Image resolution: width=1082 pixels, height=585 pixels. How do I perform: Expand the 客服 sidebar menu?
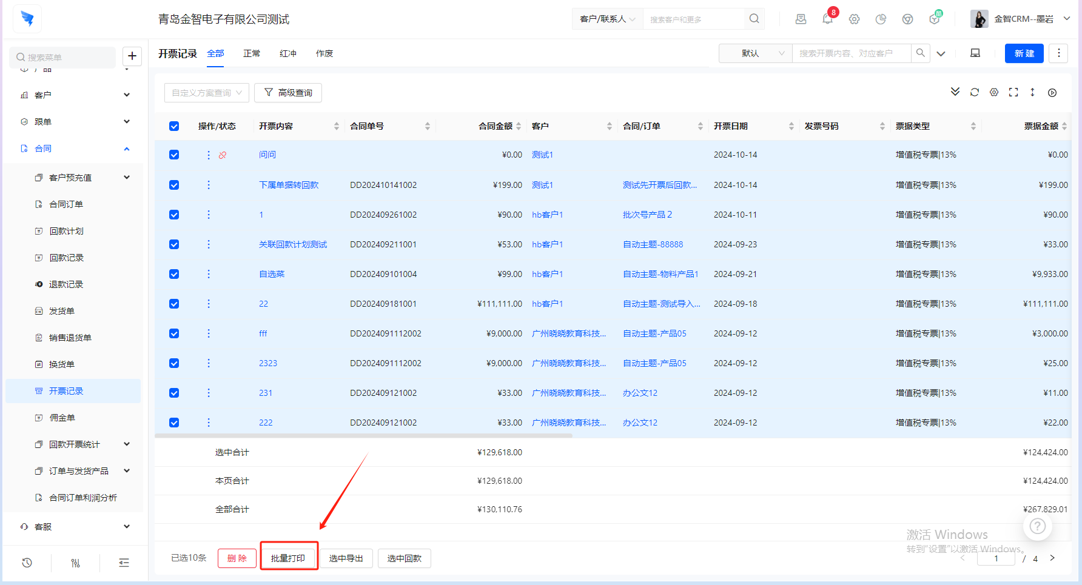75,527
